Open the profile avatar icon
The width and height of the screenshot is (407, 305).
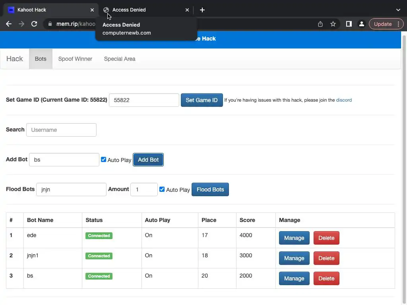(x=361, y=24)
